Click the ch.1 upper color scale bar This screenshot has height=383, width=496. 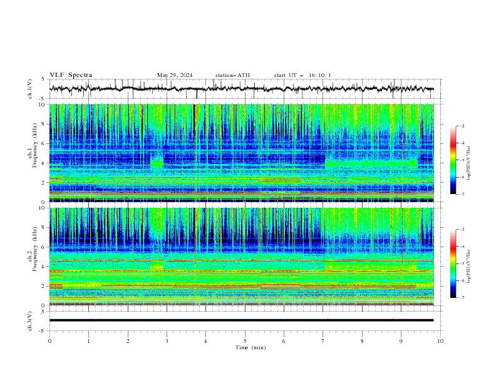click(453, 160)
